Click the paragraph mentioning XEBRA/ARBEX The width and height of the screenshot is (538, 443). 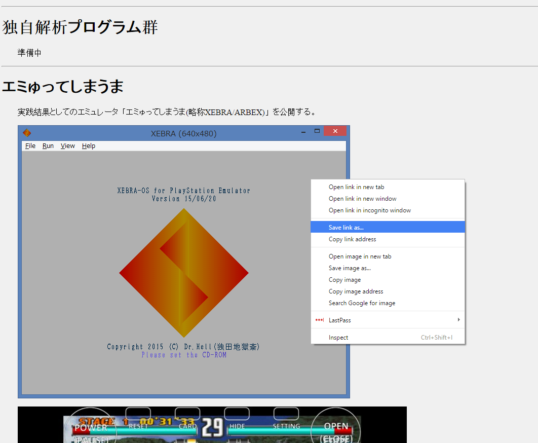pyautogui.click(x=167, y=112)
